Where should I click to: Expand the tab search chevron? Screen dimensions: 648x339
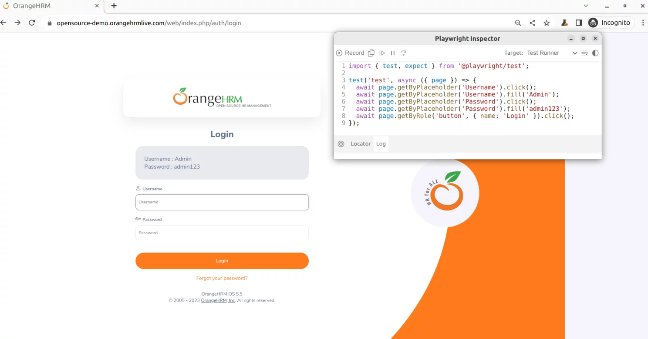[x=586, y=6]
